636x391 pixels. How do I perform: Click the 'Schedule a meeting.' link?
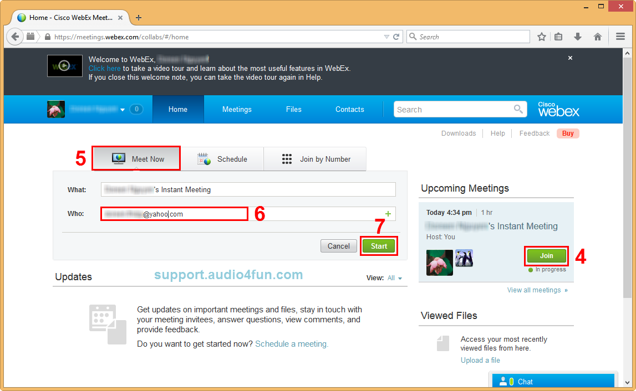(292, 344)
